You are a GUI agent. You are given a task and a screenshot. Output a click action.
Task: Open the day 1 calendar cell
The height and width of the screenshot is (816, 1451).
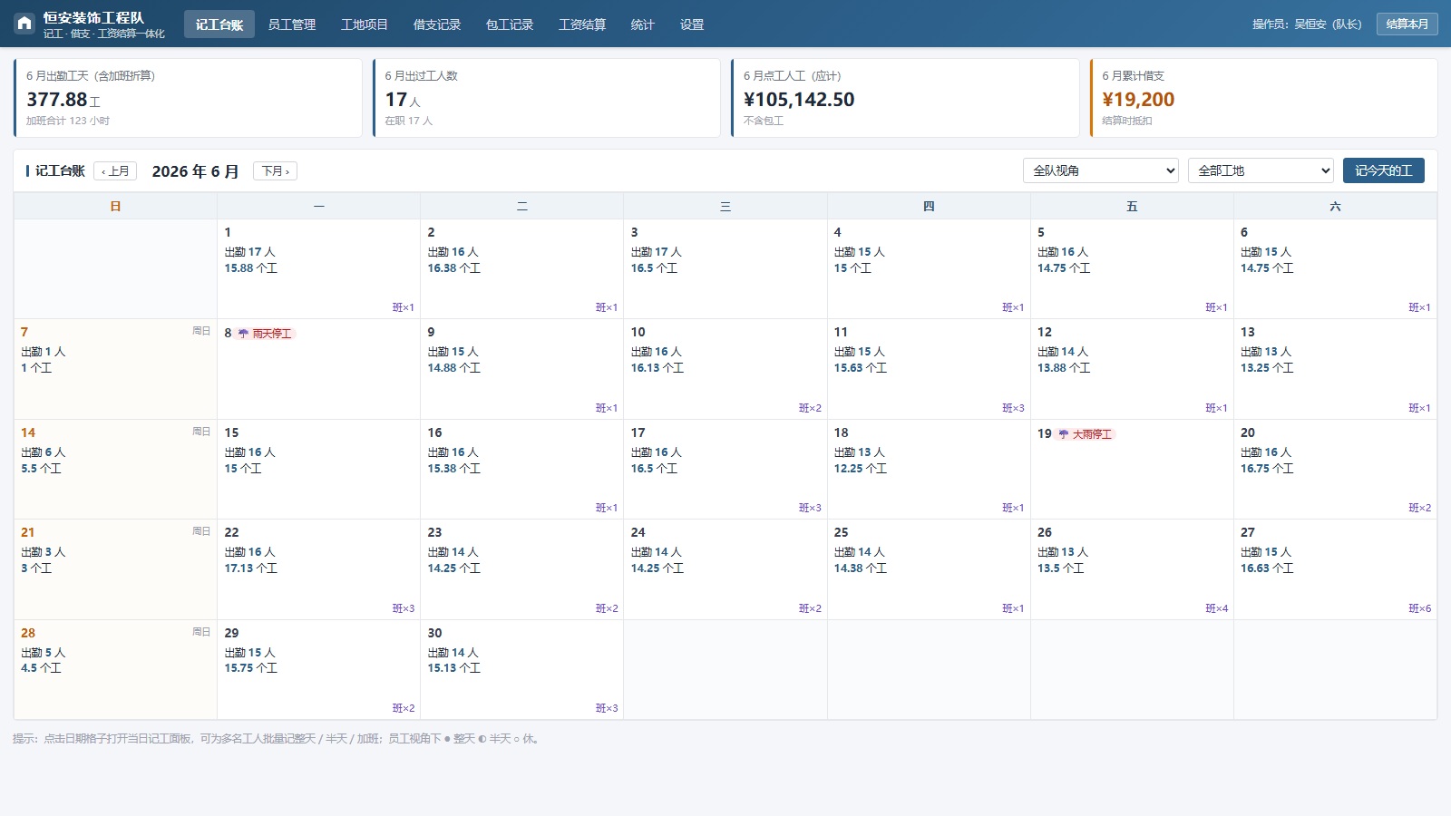tap(319, 268)
